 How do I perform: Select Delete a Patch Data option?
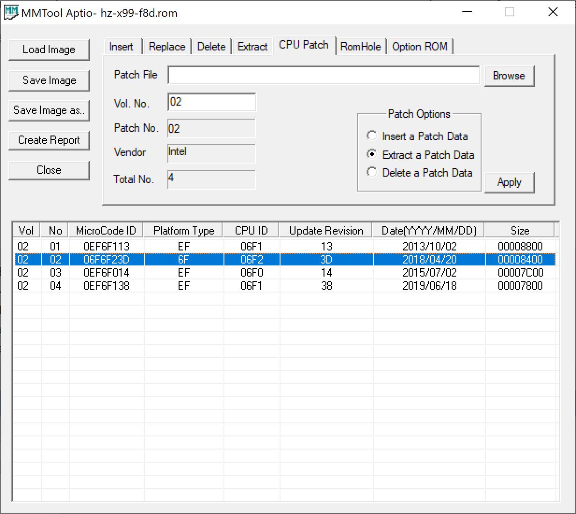pyautogui.click(x=420, y=172)
